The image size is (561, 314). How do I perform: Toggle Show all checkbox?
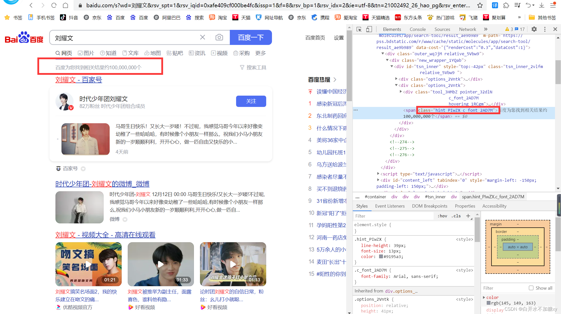click(x=531, y=288)
